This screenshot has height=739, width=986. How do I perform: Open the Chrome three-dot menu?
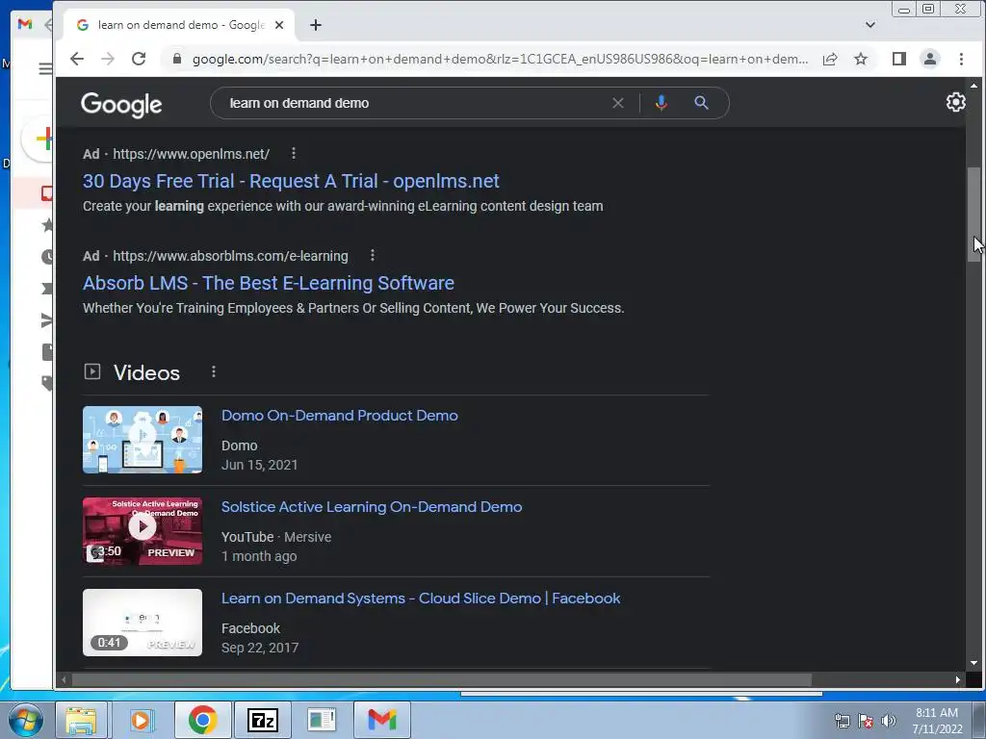[961, 59]
